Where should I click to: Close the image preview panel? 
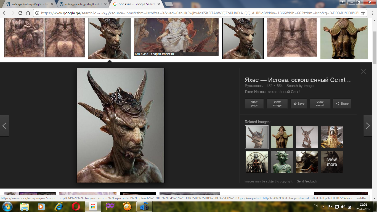(x=363, y=71)
